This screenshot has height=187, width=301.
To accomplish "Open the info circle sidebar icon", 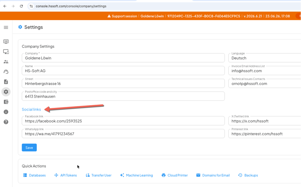I will [6, 112].
